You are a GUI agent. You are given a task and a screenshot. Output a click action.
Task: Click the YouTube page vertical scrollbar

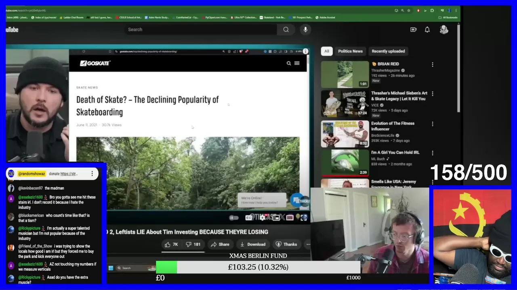click(x=458, y=68)
